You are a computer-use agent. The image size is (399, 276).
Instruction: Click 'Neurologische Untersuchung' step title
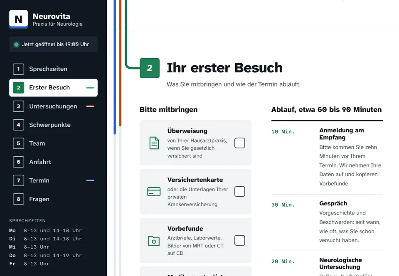(340, 264)
